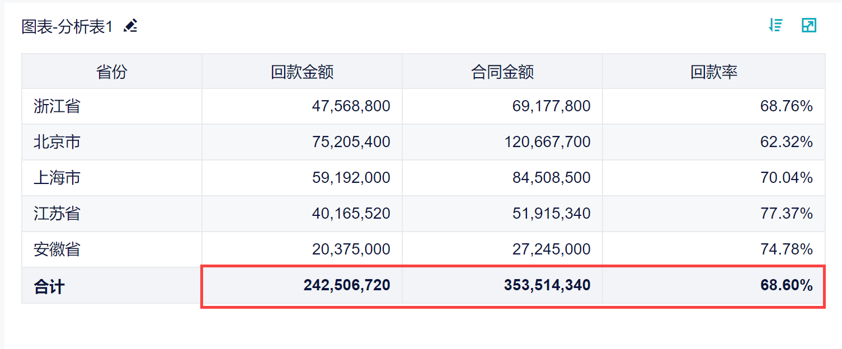This screenshot has width=842, height=349.
Task: Select the 浙江省 row cell
Action: 57,106
